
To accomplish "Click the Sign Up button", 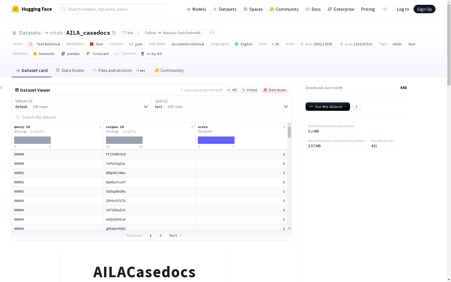I will [424, 9].
